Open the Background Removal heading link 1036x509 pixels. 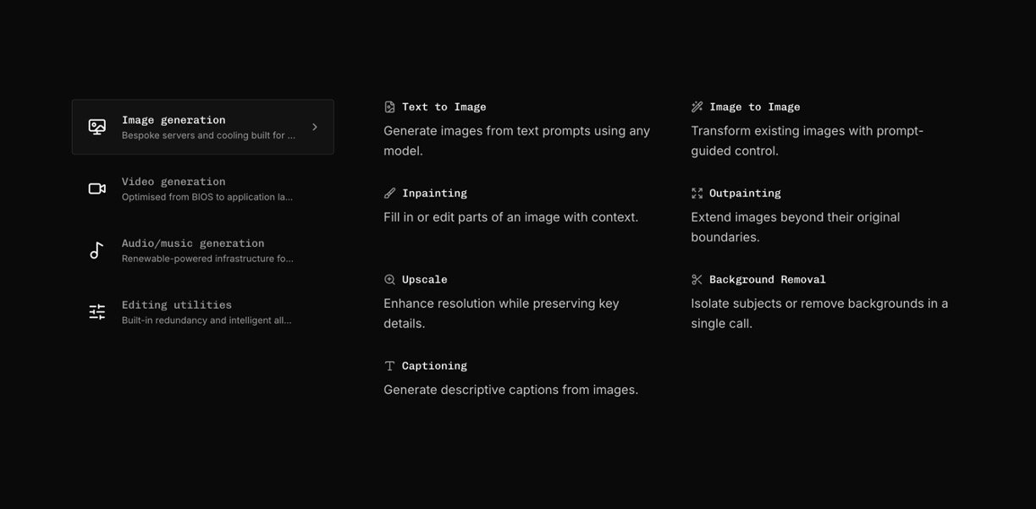(x=767, y=280)
